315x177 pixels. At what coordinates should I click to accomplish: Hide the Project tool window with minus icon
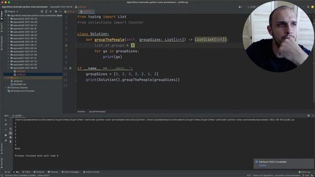(60, 12)
